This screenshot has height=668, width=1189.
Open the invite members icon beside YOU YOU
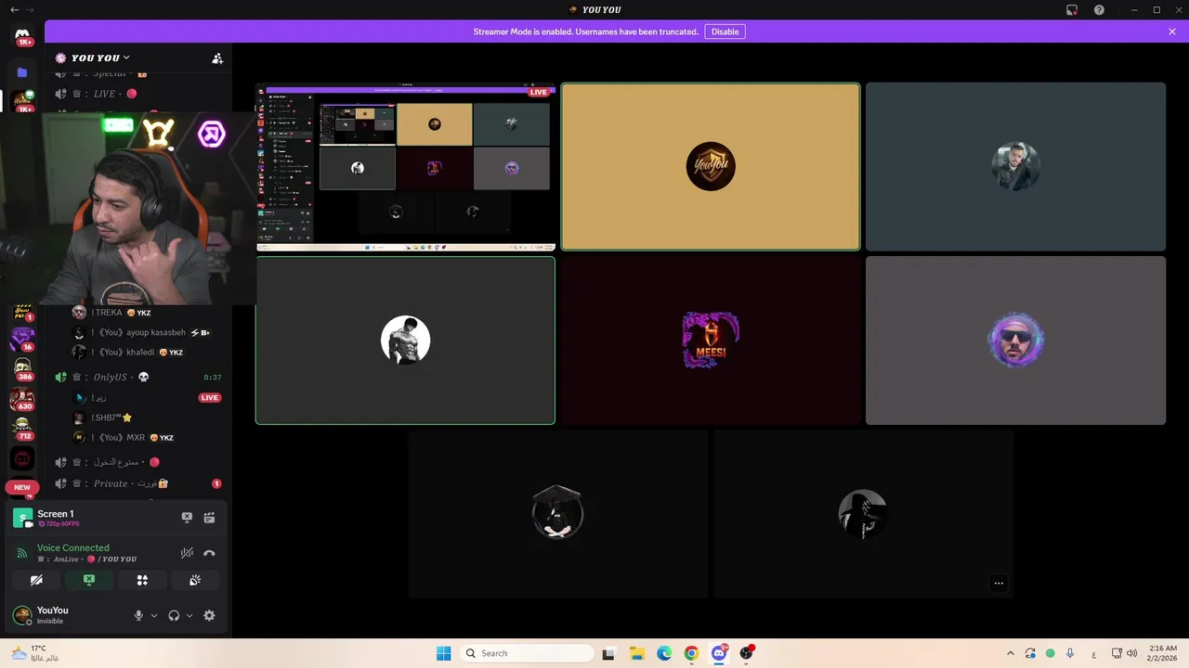(x=217, y=58)
